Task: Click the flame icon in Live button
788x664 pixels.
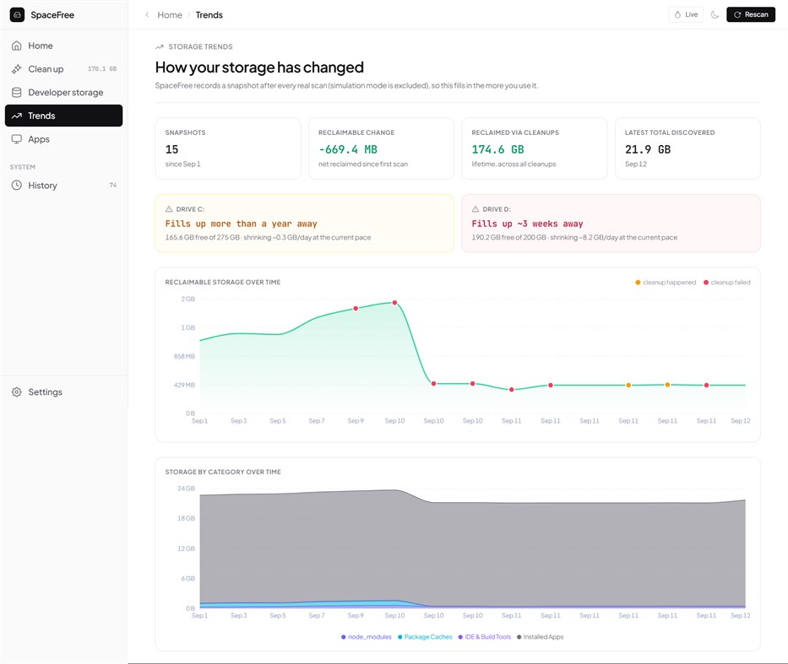Action: (x=677, y=14)
